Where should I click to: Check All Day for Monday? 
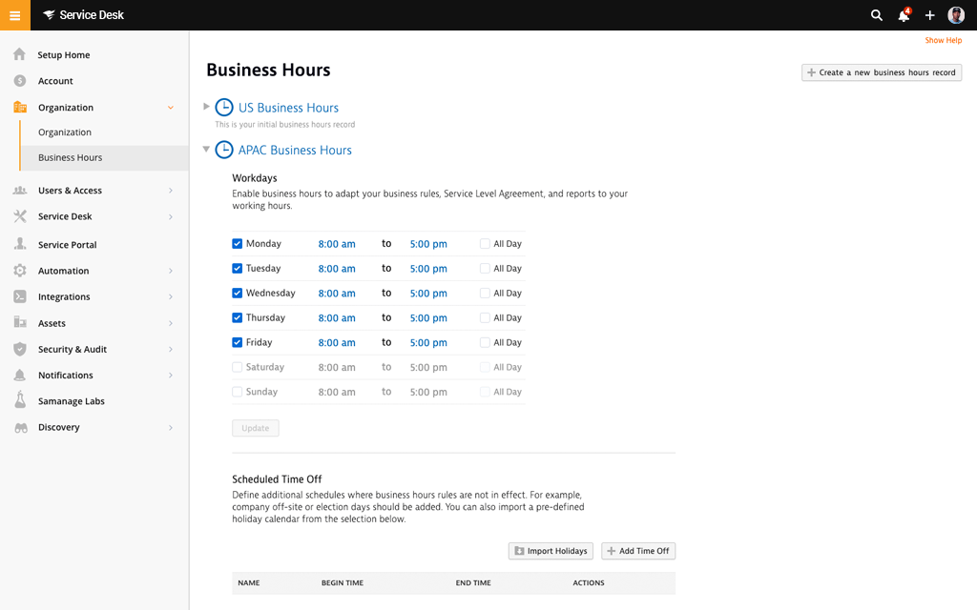pos(485,243)
